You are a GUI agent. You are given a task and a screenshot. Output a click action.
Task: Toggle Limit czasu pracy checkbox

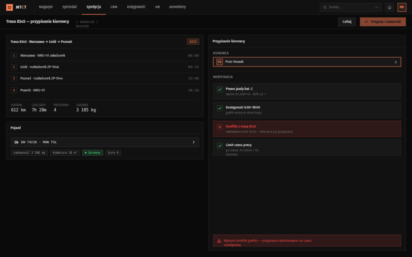[220, 146]
